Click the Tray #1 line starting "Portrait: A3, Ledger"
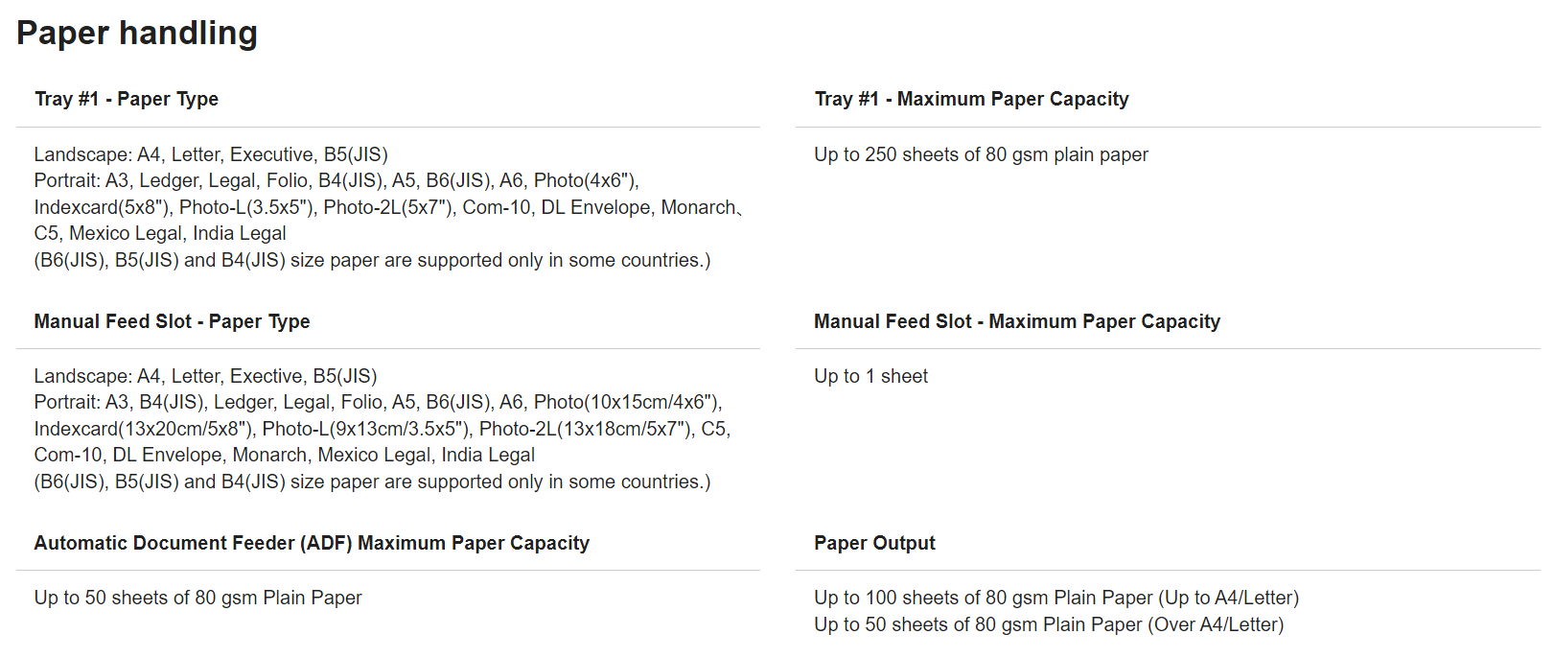The width and height of the screenshot is (1554, 658). tap(336, 180)
